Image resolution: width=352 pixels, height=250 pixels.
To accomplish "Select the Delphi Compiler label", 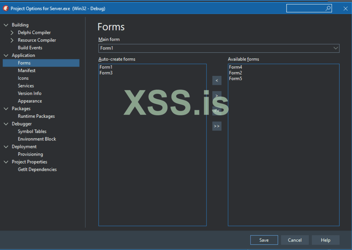I will (34, 33).
